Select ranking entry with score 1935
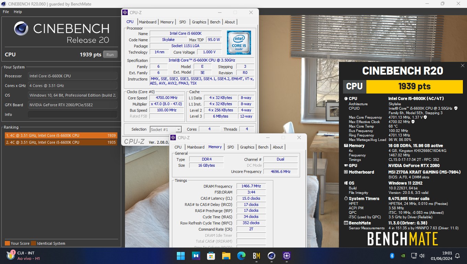Viewport: 467px width, 264px height. (60, 142)
